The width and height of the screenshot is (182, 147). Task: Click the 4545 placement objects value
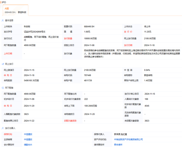tap(147, 106)
